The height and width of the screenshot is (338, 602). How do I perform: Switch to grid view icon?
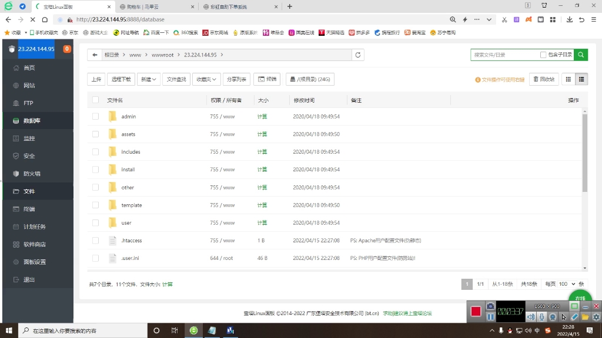coord(568,79)
